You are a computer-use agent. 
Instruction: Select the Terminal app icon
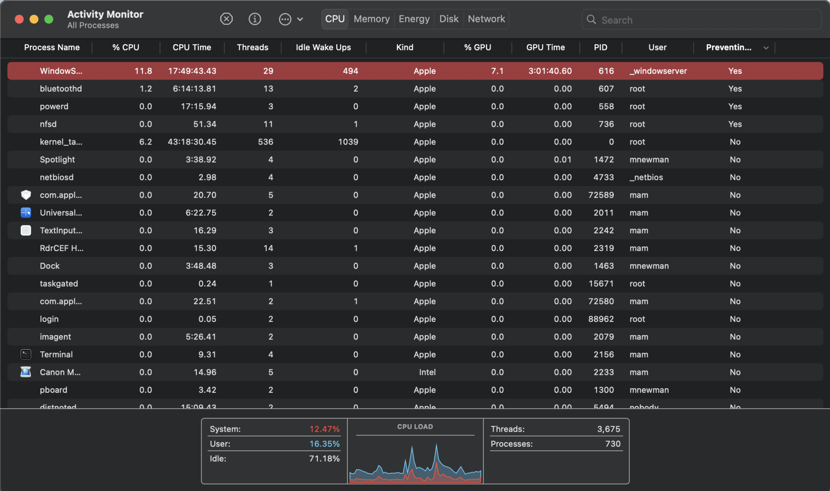[26, 354]
